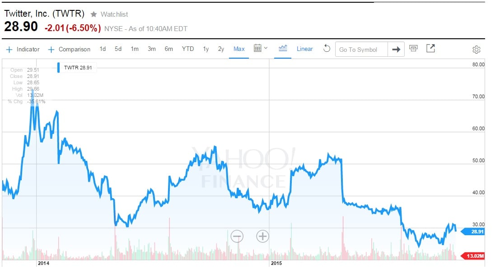Zoom in the chart with plus button

[x=262, y=236]
